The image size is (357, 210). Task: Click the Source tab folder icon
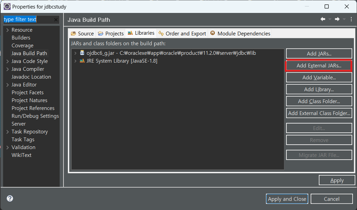pyautogui.click(x=73, y=34)
